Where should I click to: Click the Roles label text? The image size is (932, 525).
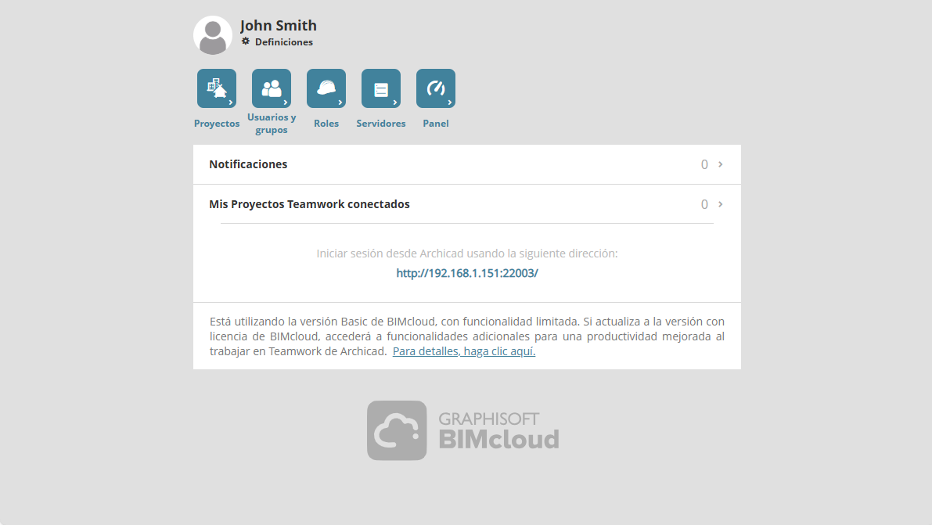[326, 124]
